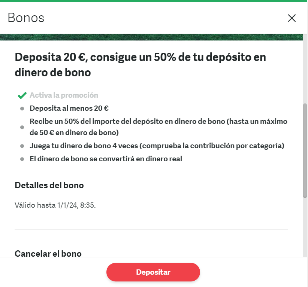Click the red Depositar button
The width and height of the screenshot is (308, 287).
pyautogui.click(x=153, y=272)
